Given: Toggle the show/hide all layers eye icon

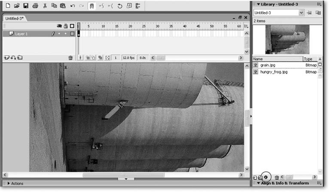Looking at the screenshot, I should [x=59, y=26].
